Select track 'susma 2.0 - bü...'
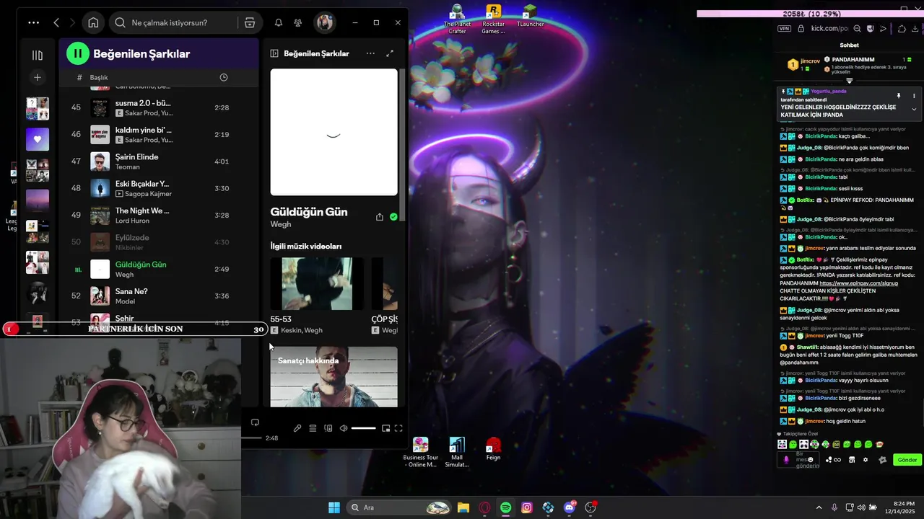The image size is (924, 519). point(158,107)
